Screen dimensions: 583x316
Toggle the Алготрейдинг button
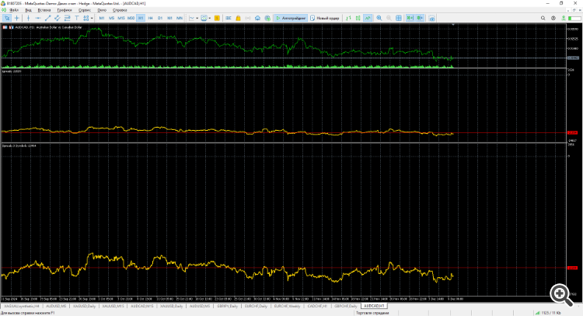(291, 18)
